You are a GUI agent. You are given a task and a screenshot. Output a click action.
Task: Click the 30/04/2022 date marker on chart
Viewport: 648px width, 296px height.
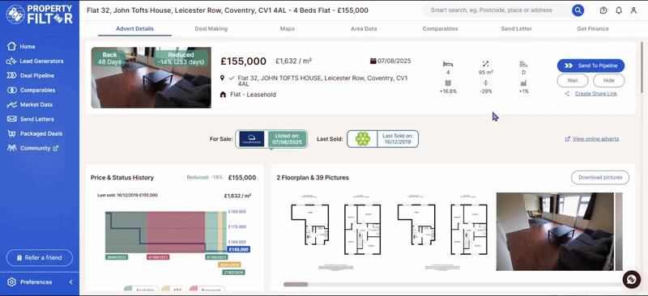point(117,257)
